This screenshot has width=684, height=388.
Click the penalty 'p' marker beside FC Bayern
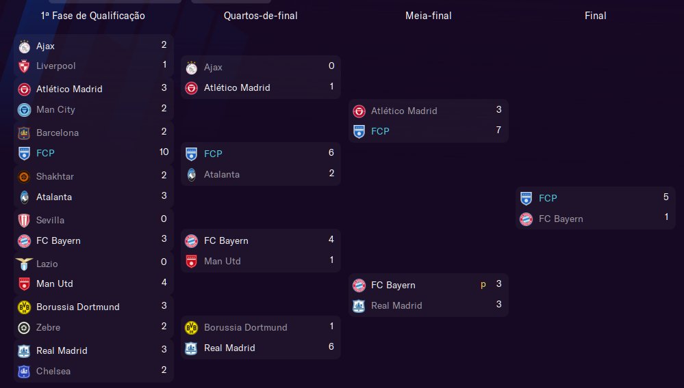pyautogui.click(x=483, y=285)
